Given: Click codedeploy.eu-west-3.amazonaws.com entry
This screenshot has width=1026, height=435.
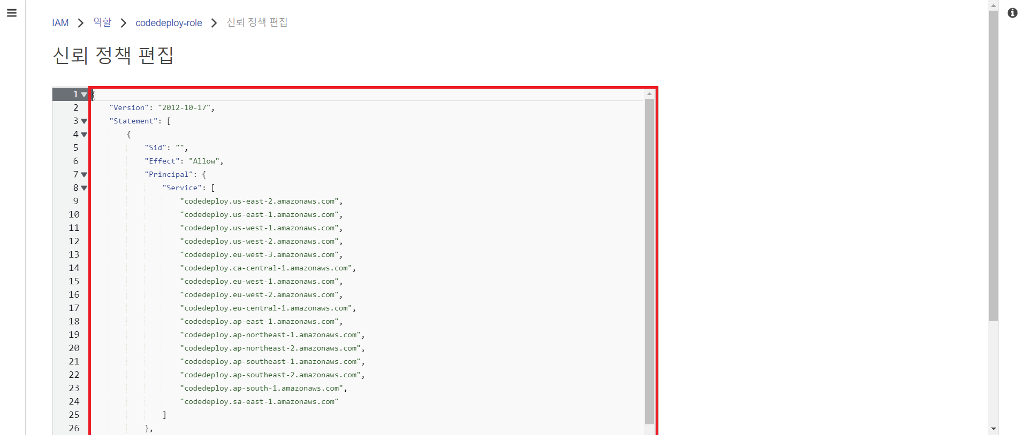Looking at the screenshot, I should coord(261,255).
